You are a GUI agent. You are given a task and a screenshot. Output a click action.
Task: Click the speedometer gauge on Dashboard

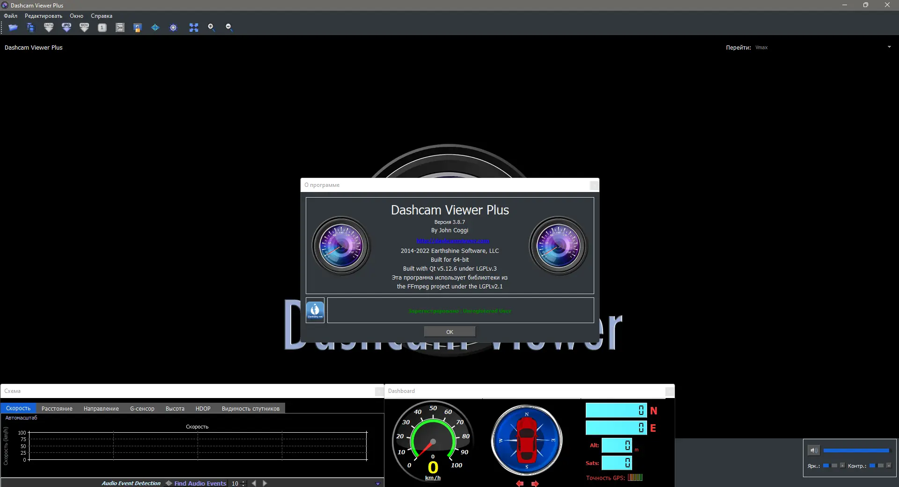433,441
